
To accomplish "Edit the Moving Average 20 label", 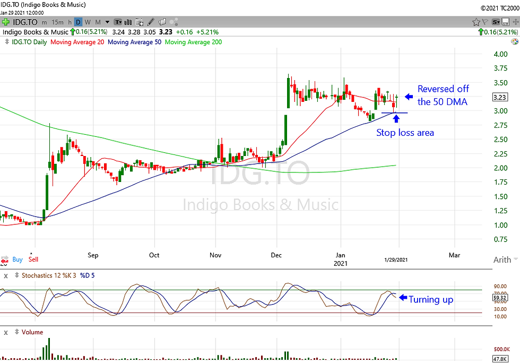I will 77,42.
